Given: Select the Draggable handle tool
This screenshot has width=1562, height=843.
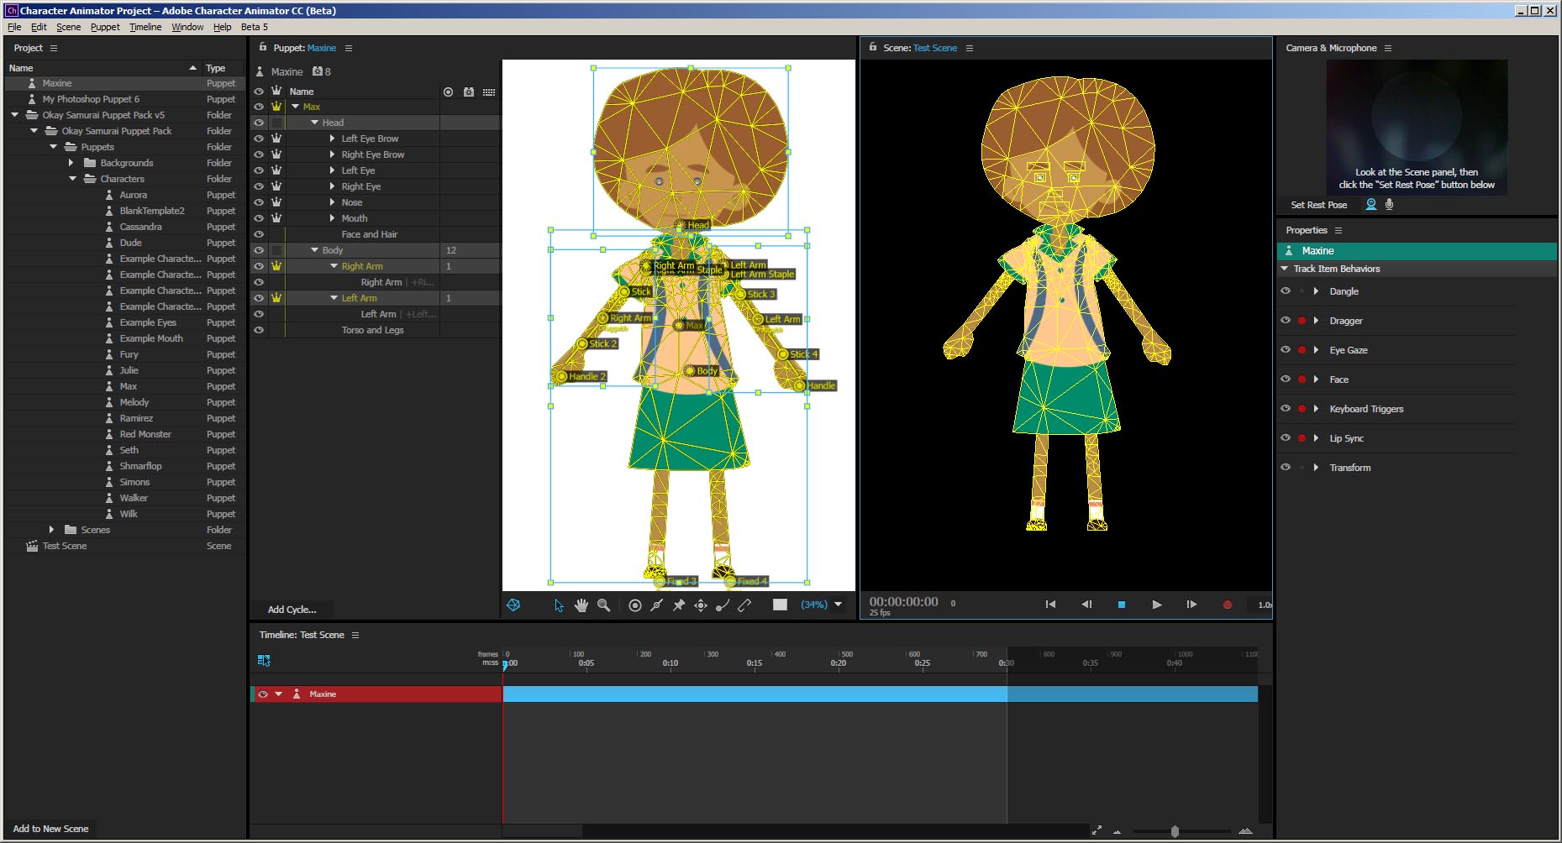Looking at the screenshot, I should [701, 605].
